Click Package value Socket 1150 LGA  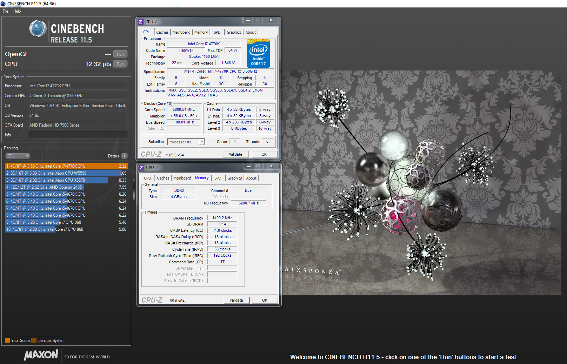click(204, 56)
